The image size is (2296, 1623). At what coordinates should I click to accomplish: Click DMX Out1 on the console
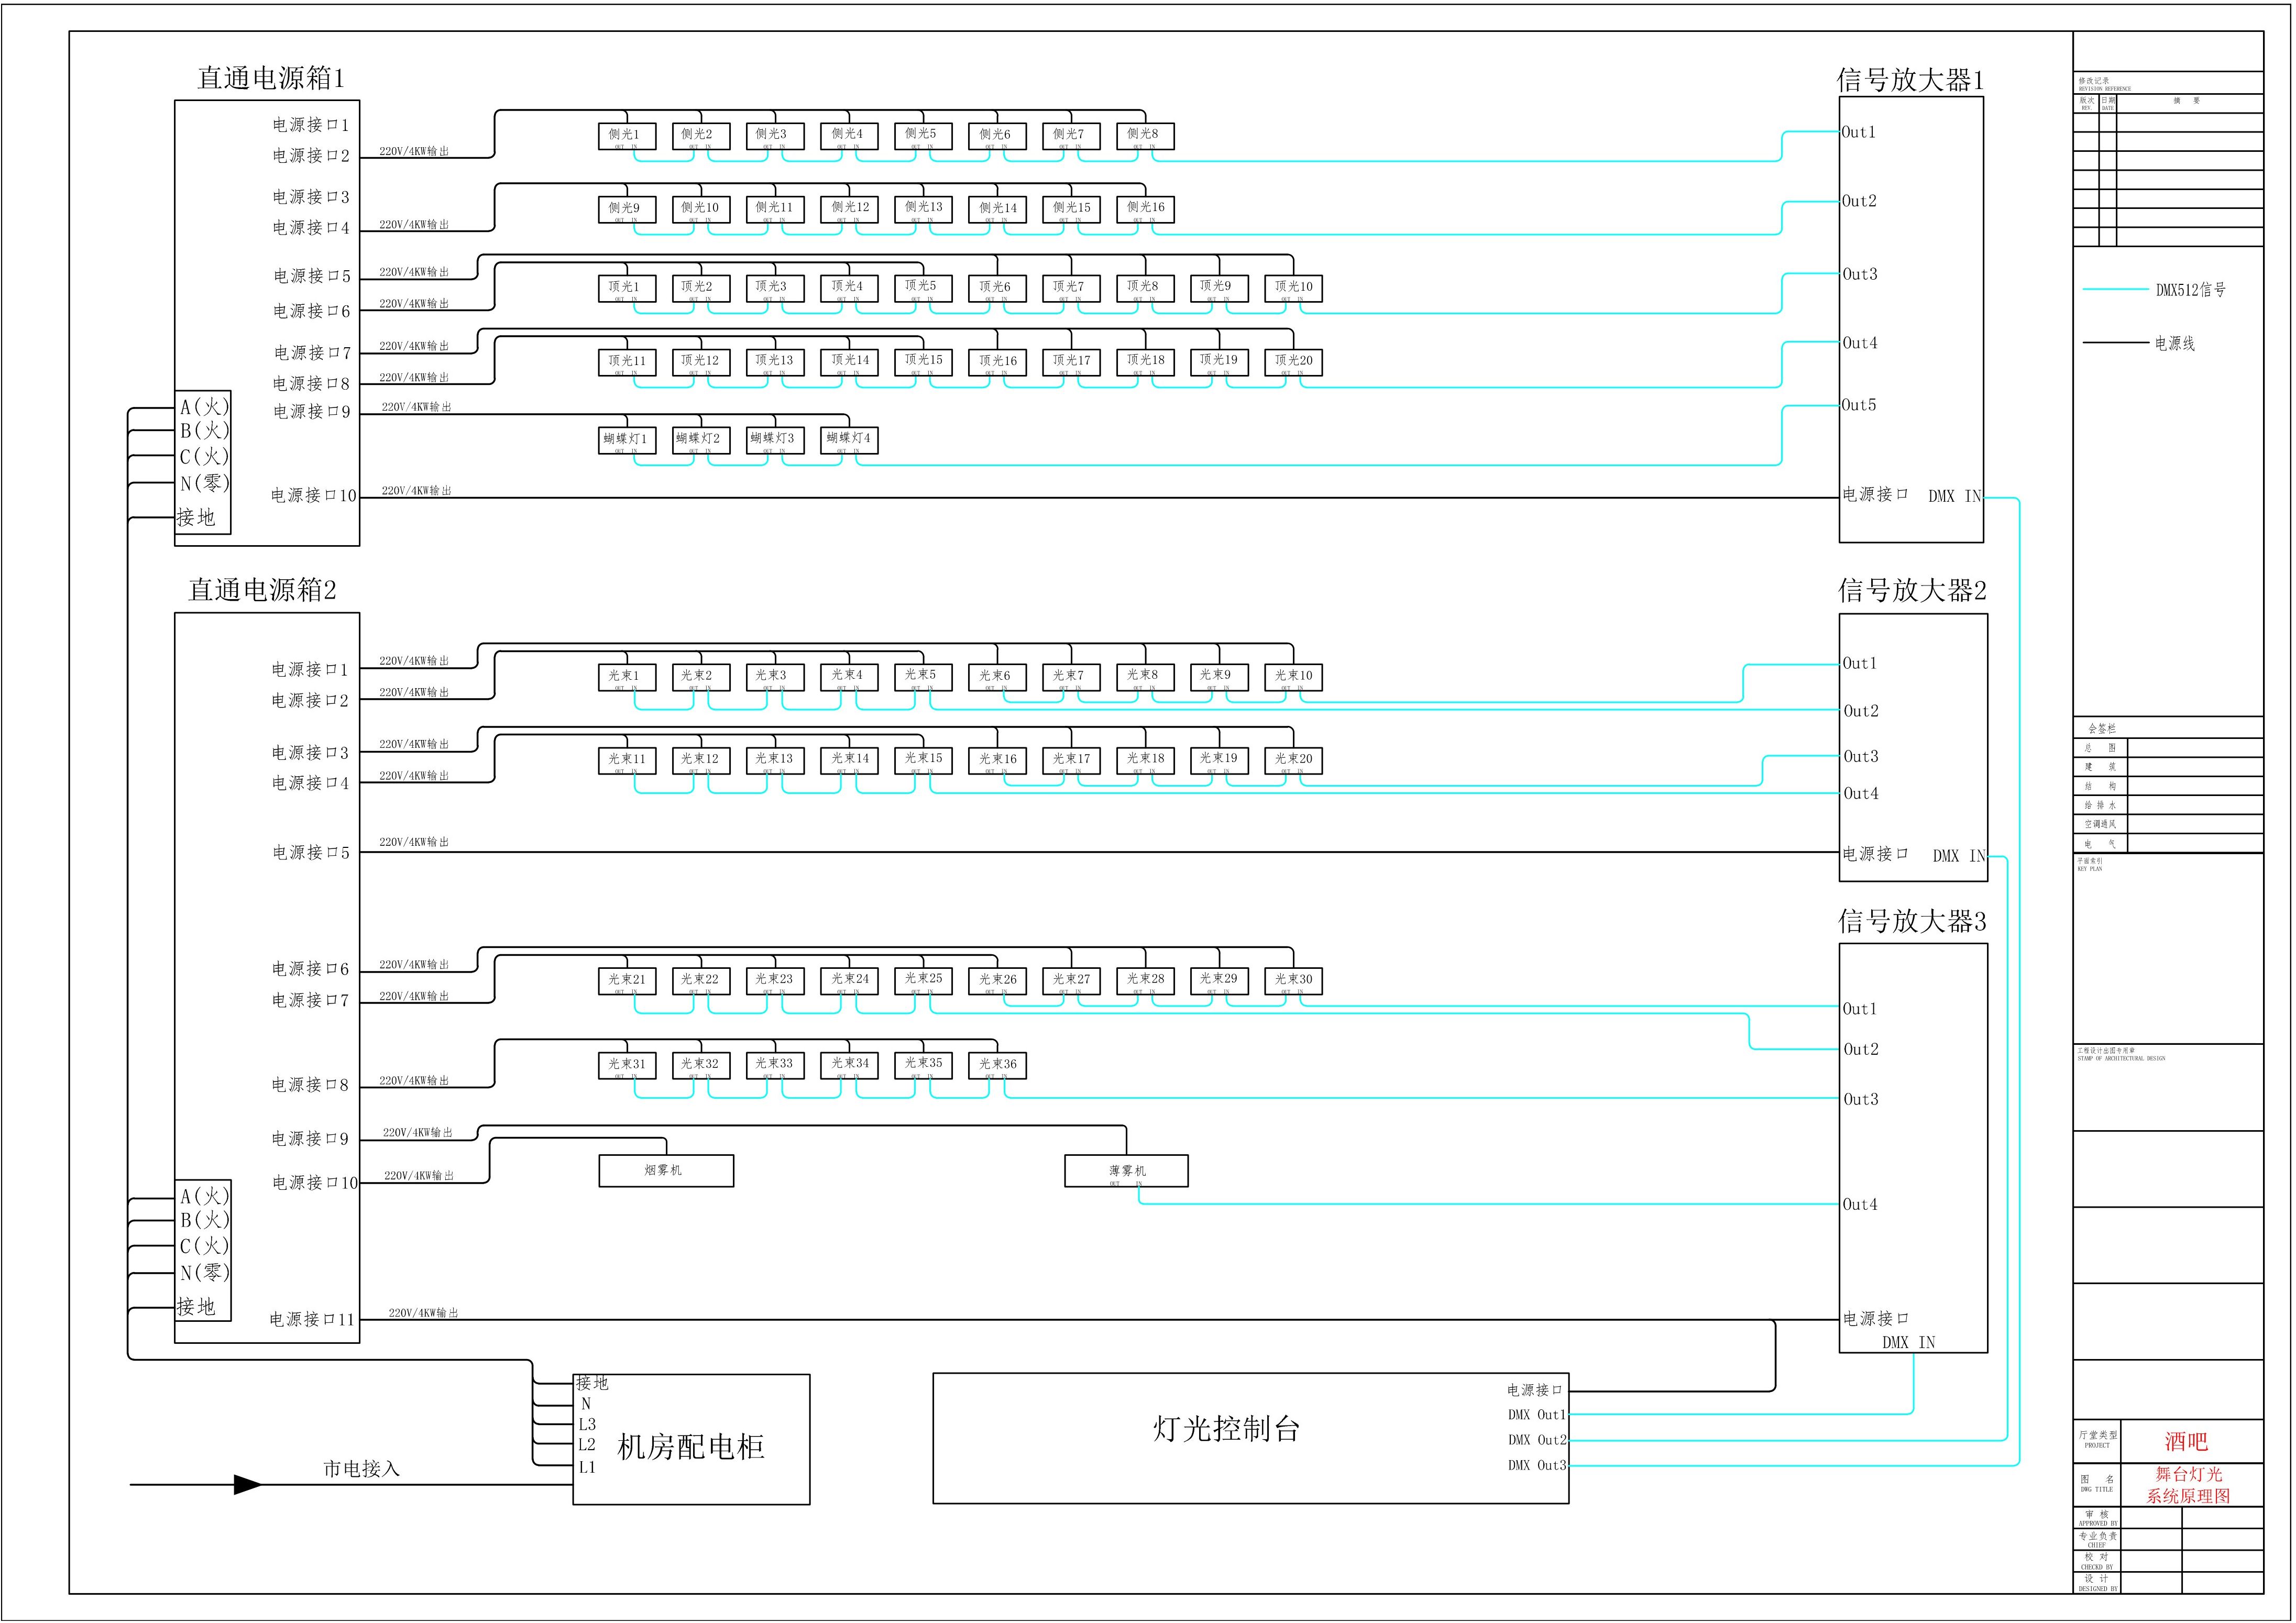1537,1415
